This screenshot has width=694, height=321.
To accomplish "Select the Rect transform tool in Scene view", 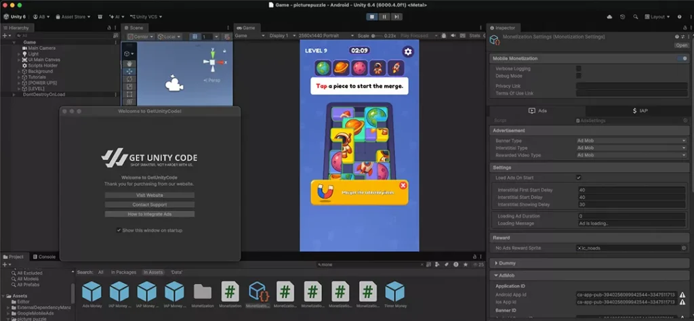I will [x=129, y=93].
